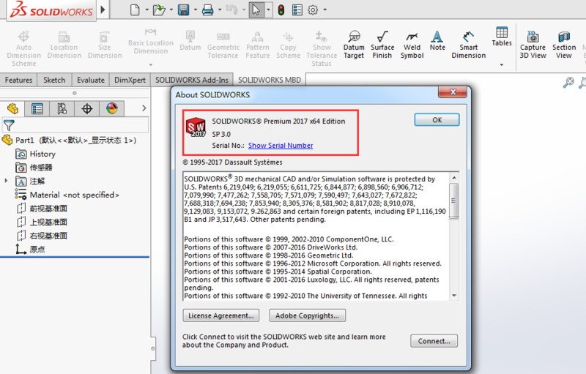Click the License Agreement button
586x374 pixels.
point(221,315)
